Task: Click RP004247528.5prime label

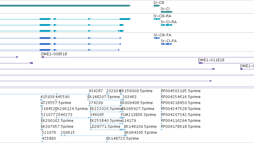Action: (181, 109)
